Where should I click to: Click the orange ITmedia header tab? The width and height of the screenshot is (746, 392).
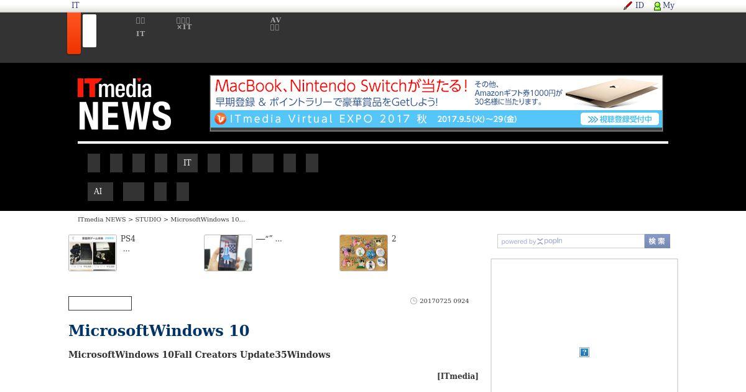tap(74, 33)
